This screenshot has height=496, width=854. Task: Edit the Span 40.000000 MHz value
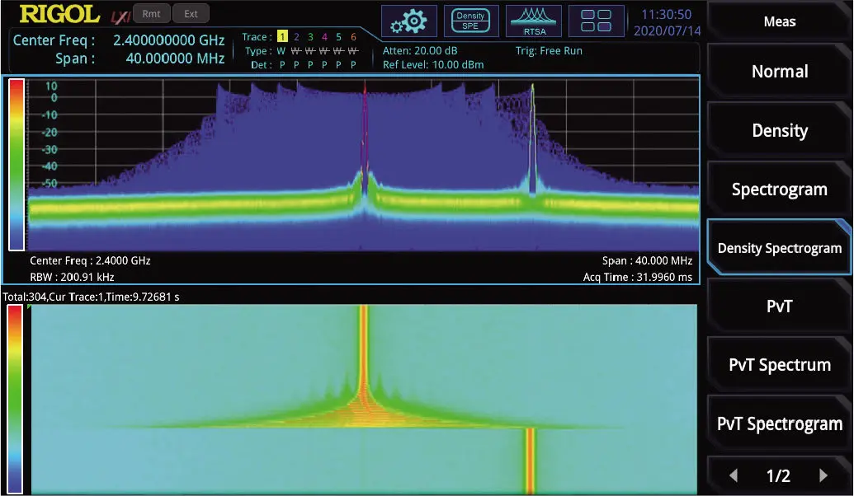pos(175,58)
